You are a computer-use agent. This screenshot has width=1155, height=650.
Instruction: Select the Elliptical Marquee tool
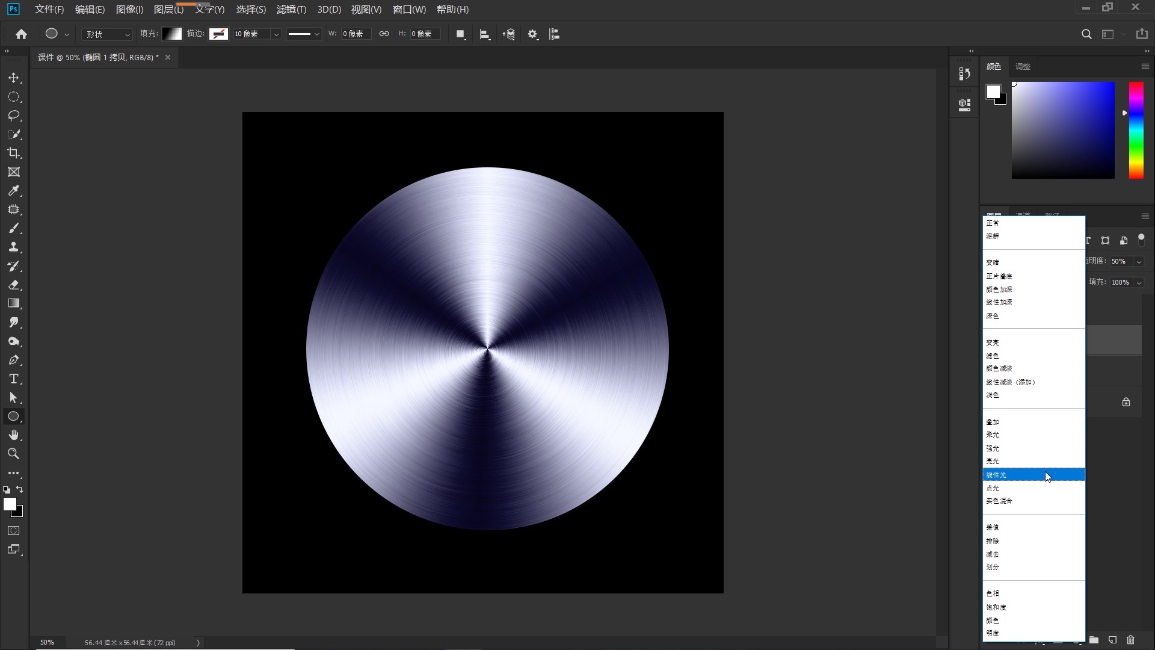(14, 97)
